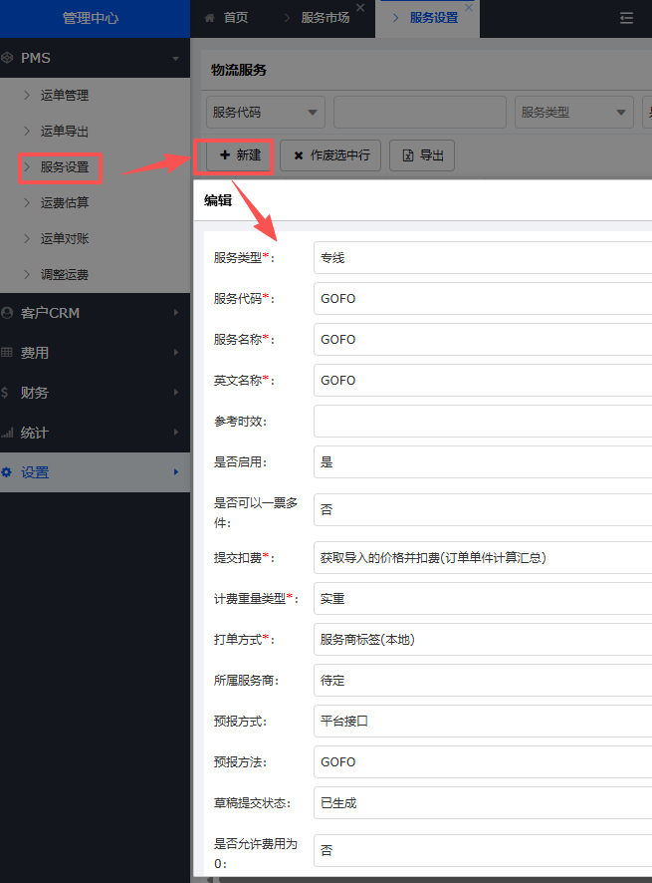The height and width of the screenshot is (883, 652).
Task: Click the home icon in 首页 tab
Action: point(209,19)
